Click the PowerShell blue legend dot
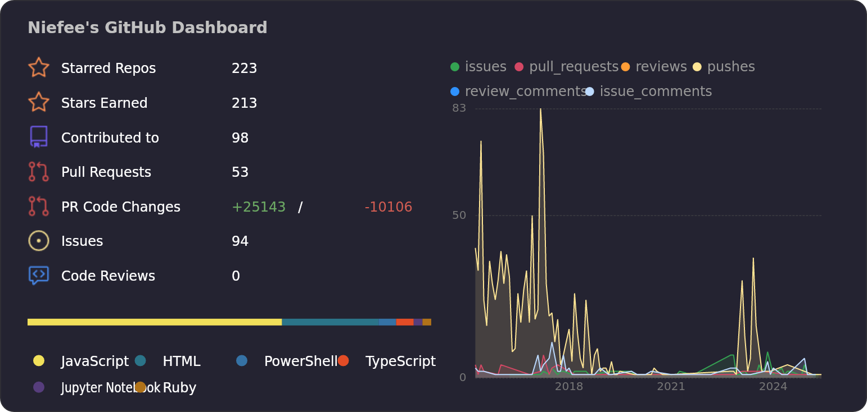Screen dimensions: 867x412 (x=242, y=361)
